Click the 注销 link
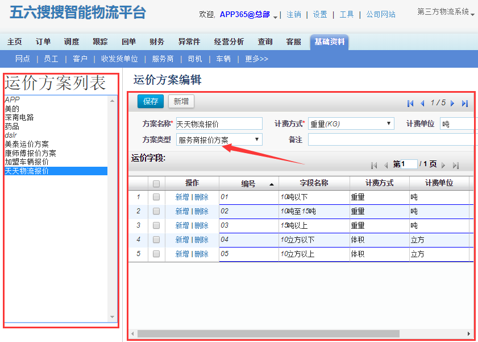 294,14
